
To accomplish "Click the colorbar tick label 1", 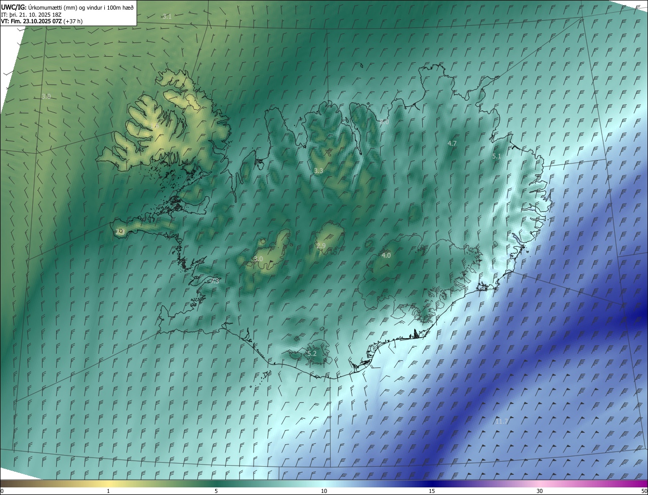I will [x=108, y=491].
